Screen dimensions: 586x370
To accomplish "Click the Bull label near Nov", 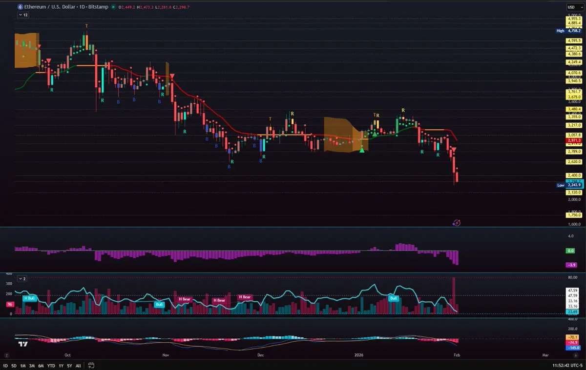I will 159,304.
